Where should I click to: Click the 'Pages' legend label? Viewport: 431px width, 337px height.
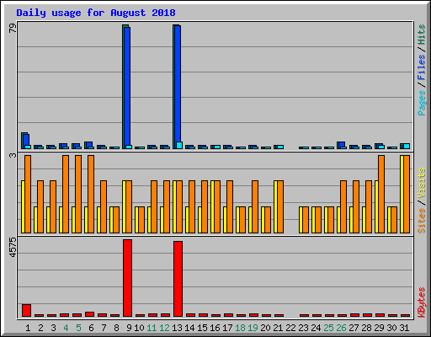(x=421, y=103)
